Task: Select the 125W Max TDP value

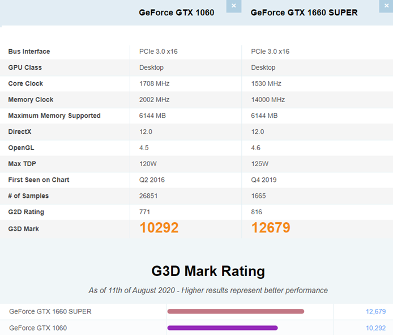Action: point(260,164)
